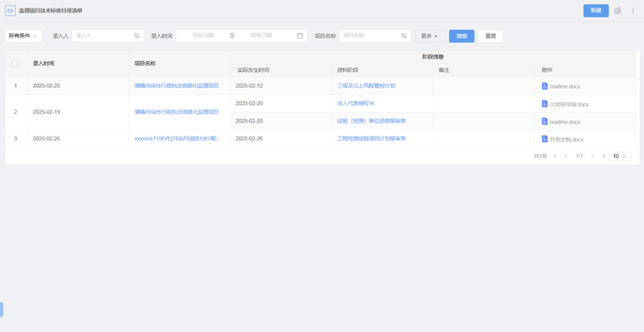644x332 pixels.
Task: Click document icon beside 川交投中油.docx
Action: click(544, 104)
